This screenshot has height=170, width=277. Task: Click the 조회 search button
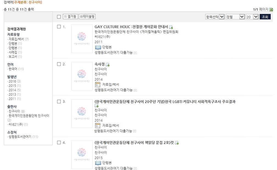[x=265, y=17]
